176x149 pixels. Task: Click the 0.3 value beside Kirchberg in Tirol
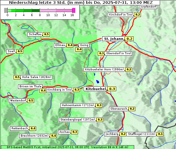(x=77, y=90)
